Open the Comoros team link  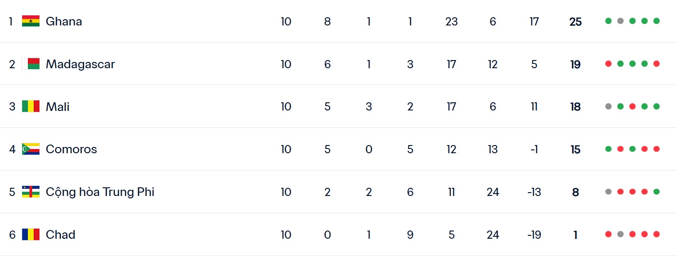(x=71, y=149)
